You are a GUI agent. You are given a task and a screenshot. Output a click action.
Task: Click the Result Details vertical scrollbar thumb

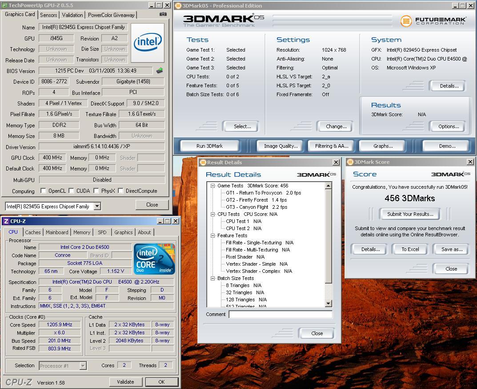tap(328, 236)
